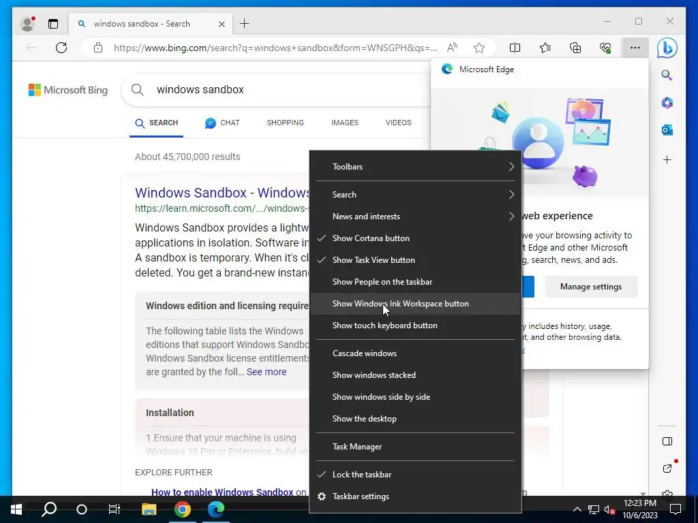The image size is (698, 523).
Task: Click the Read aloud icon in address bar
Action: [x=453, y=48]
